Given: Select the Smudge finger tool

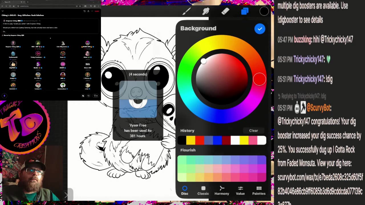Looking at the screenshot, I should 206,11.
